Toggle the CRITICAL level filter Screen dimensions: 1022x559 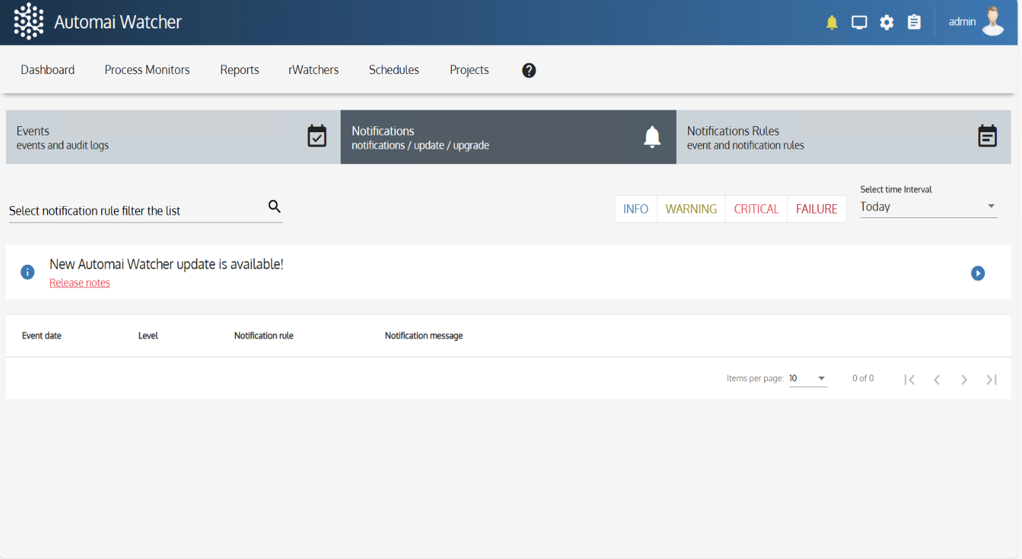tap(757, 209)
